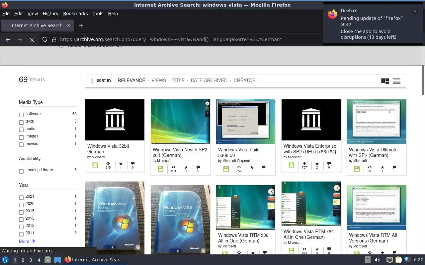
Task: Open the file manager from taskbar
Action: pyautogui.click(x=47, y=260)
